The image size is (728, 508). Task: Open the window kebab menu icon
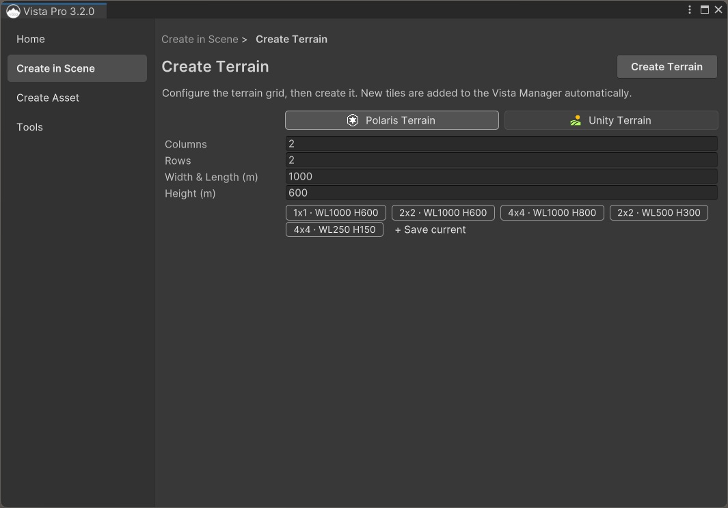[690, 10]
